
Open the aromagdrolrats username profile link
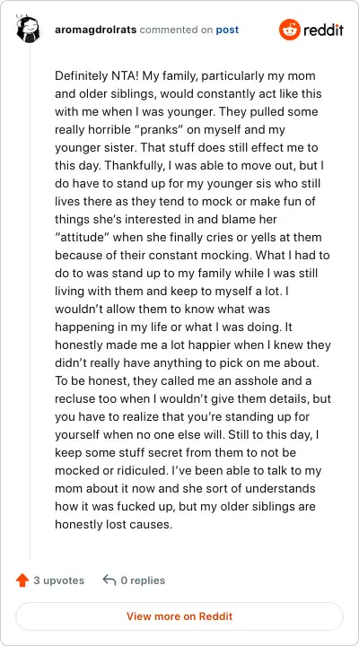96,31
